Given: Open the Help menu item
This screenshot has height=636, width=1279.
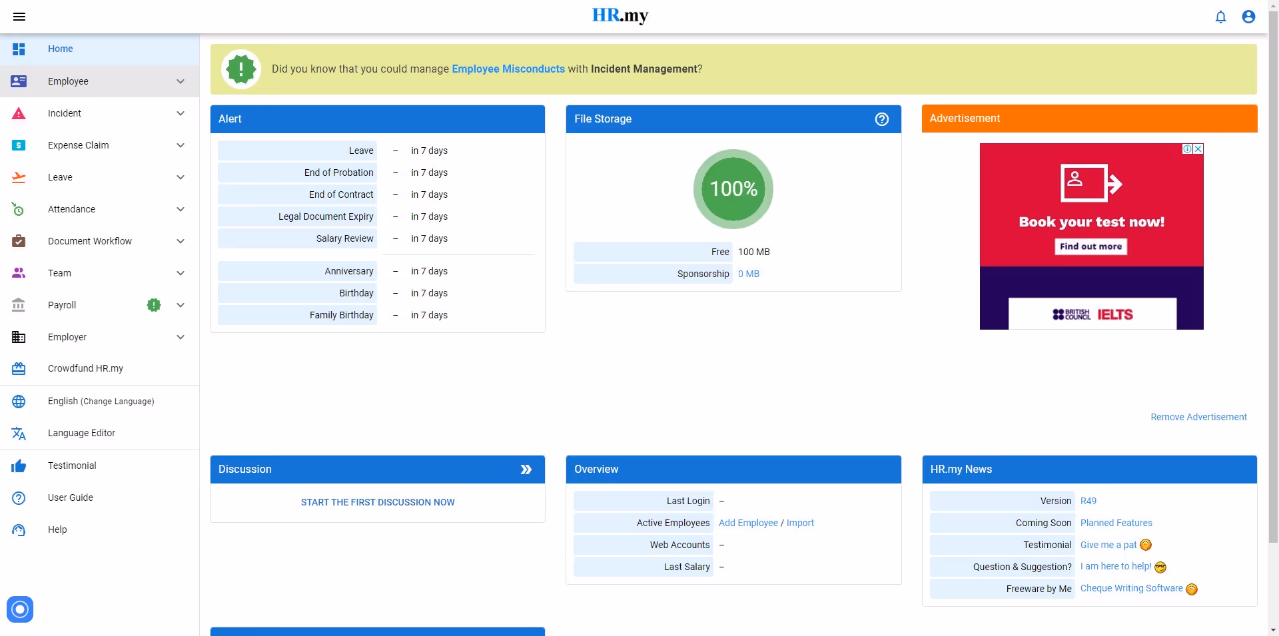Looking at the screenshot, I should click(x=100, y=530).
